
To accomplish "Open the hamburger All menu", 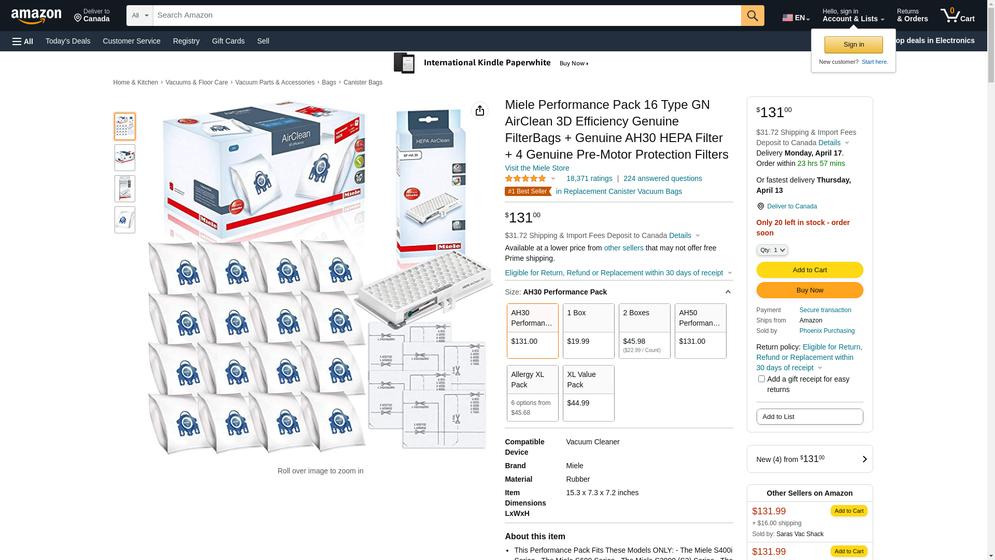I will [x=23, y=41].
